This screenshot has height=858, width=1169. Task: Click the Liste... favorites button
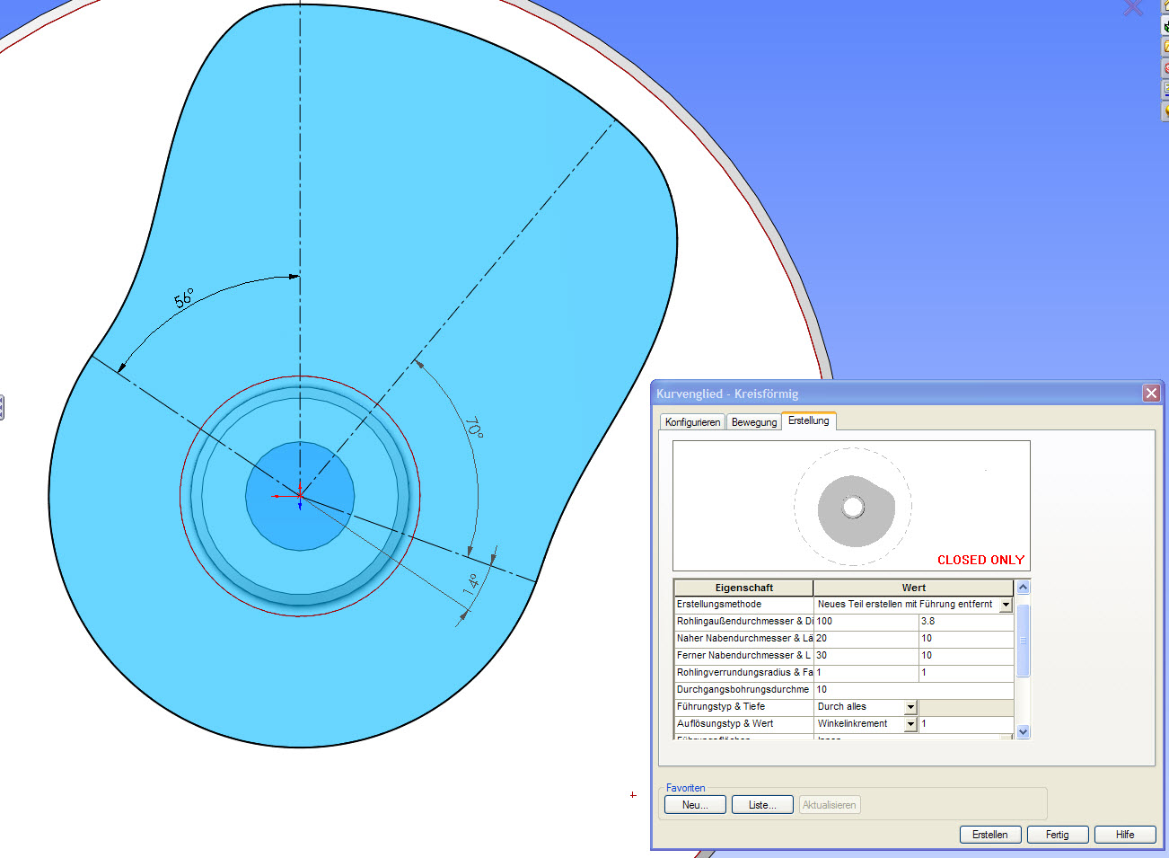[x=762, y=805]
